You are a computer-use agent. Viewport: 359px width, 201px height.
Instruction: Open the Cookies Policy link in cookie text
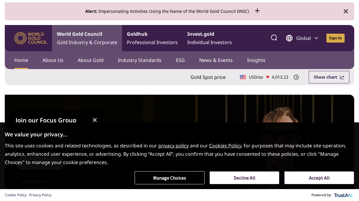(225, 146)
